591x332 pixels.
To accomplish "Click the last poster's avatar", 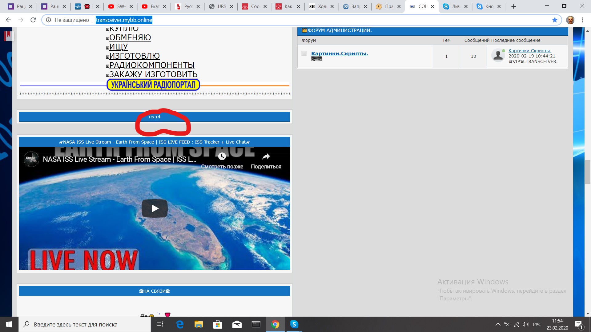I will (x=498, y=56).
